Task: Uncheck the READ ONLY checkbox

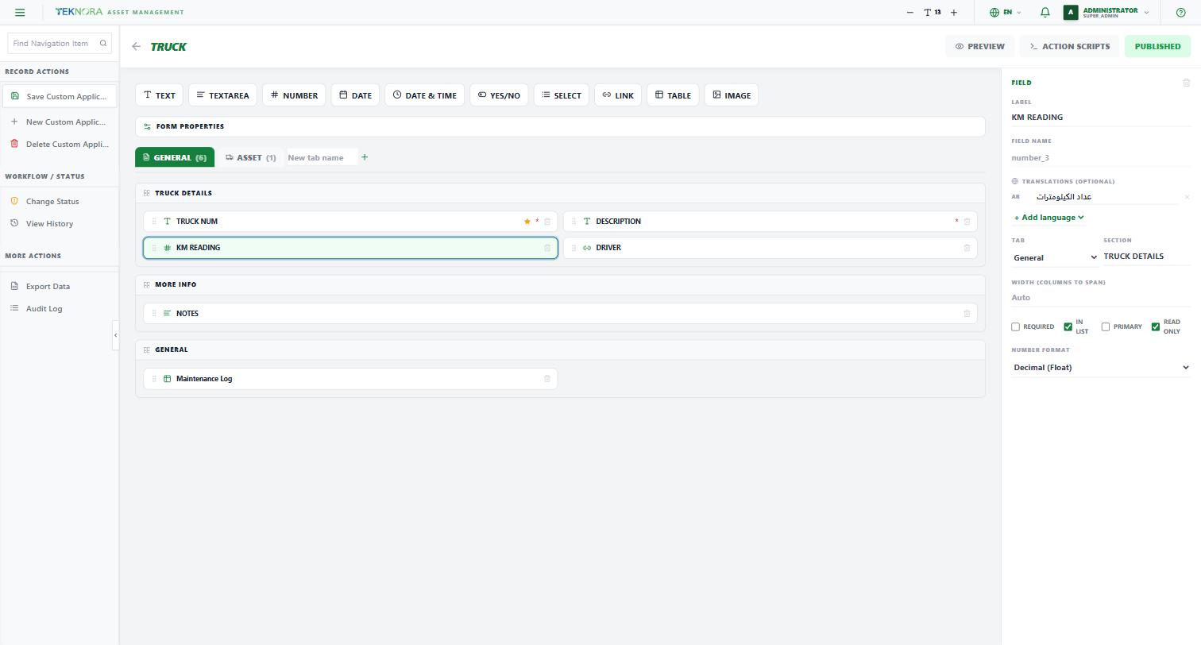Action: (x=1155, y=326)
